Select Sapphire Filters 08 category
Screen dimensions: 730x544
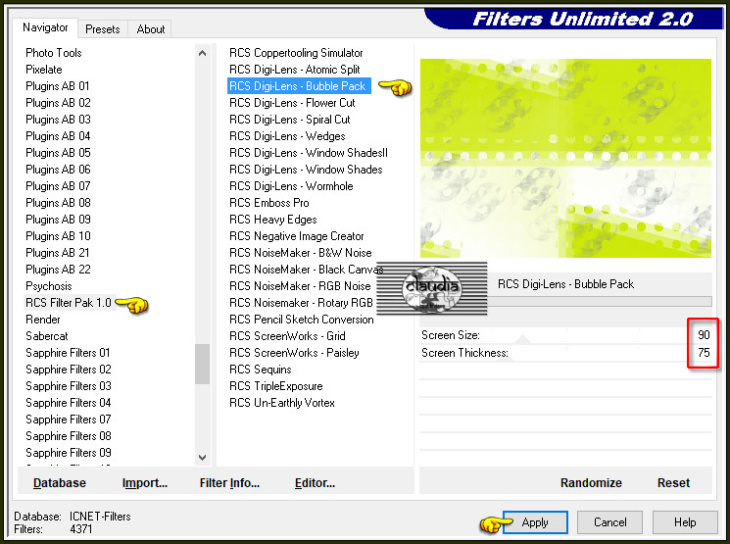point(69,436)
